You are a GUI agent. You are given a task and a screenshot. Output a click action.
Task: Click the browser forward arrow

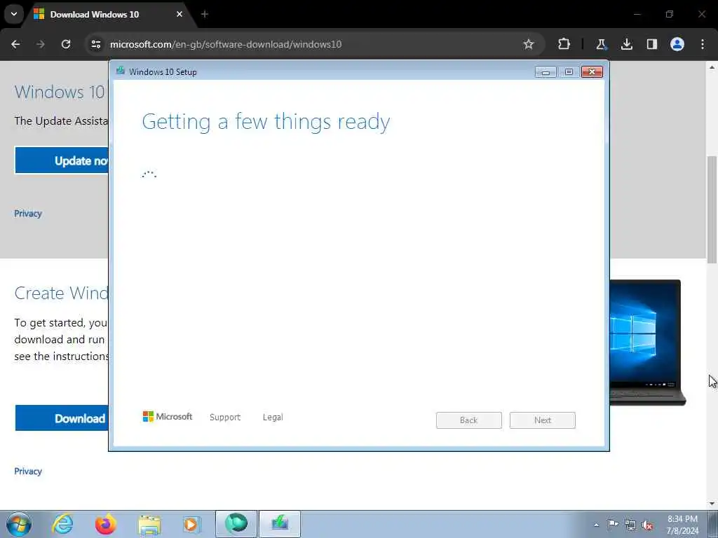41,44
